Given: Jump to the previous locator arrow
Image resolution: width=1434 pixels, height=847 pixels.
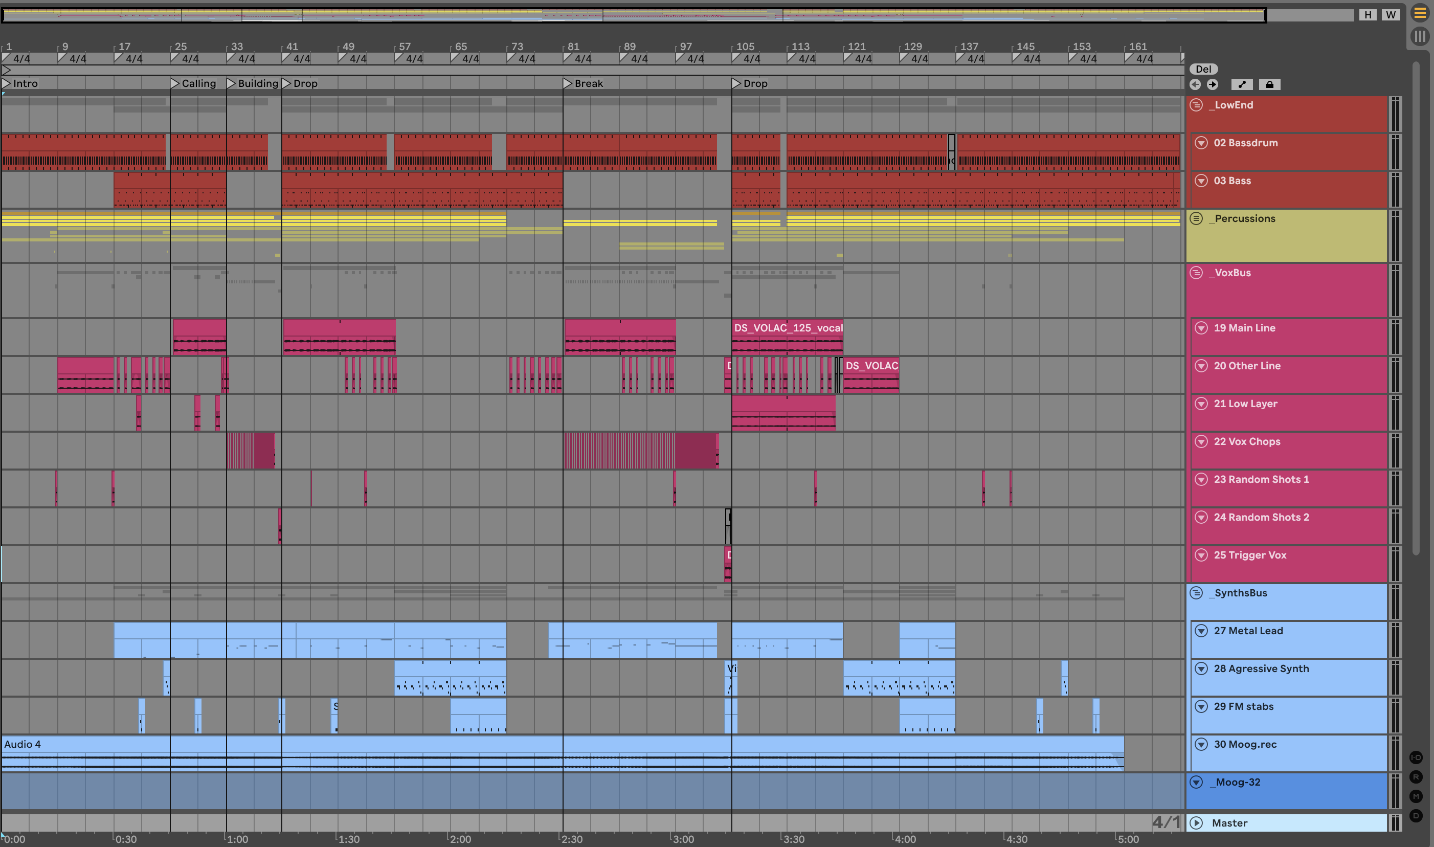Looking at the screenshot, I should (1195, 84).
